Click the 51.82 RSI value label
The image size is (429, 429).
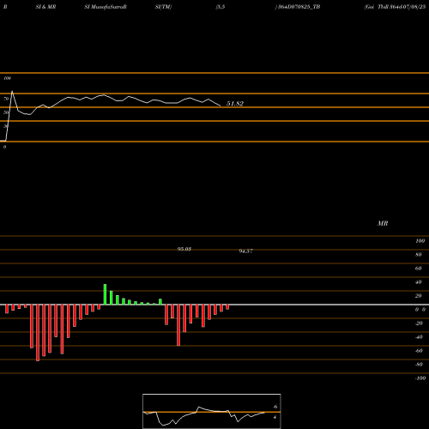click(235, 104)
